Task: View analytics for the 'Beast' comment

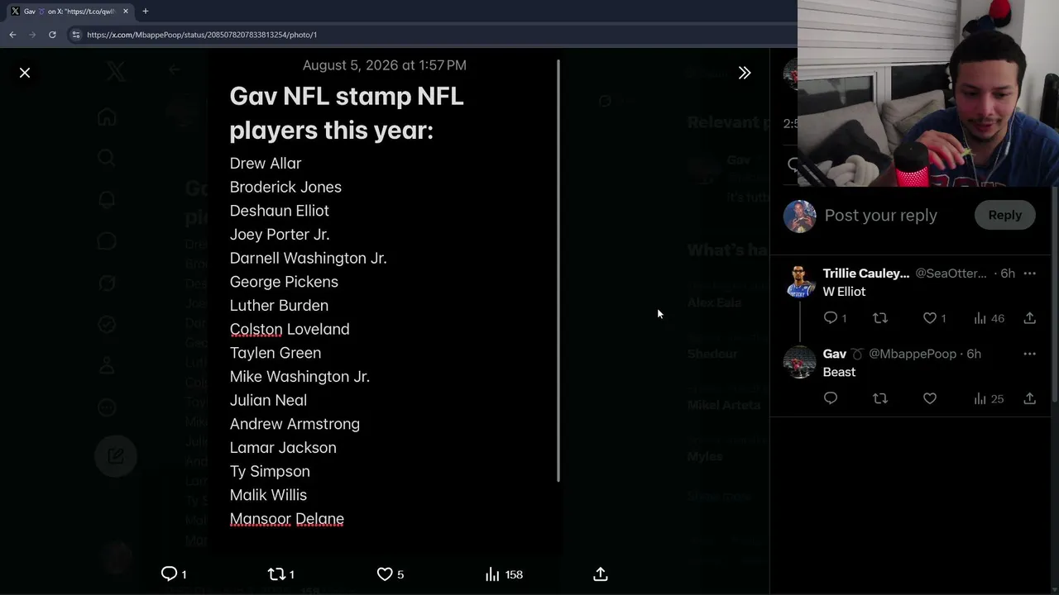Action: pyautogui.click(x=989, y=398)
